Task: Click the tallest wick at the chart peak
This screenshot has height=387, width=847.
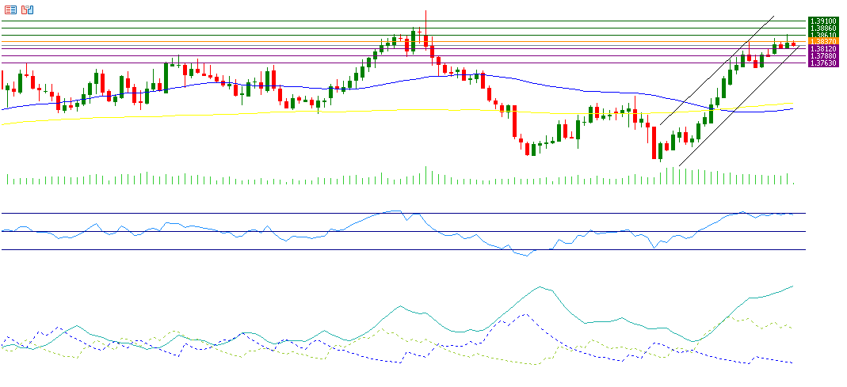Action: [425, 17]
